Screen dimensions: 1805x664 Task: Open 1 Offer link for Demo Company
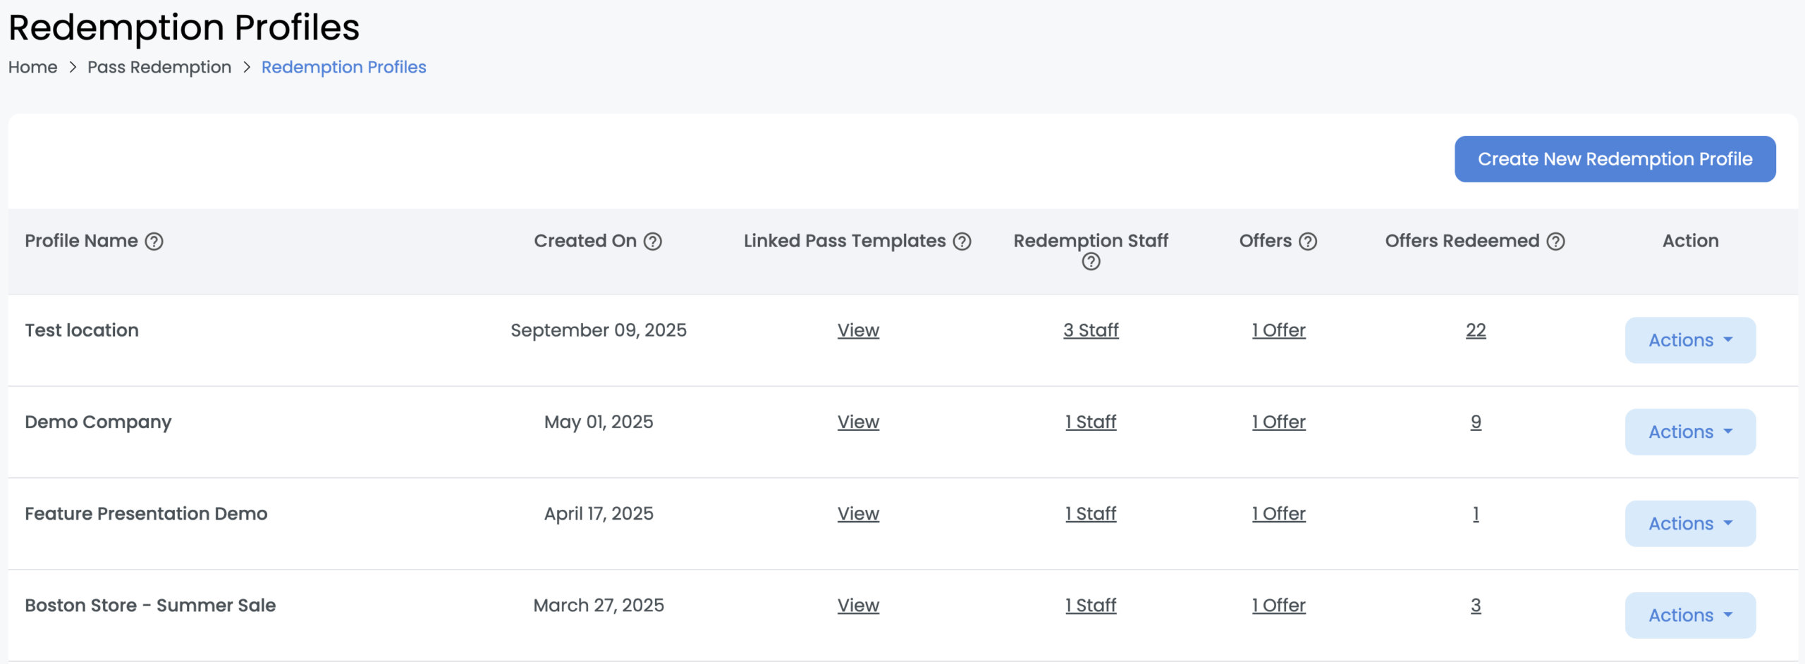pyautogui.click(x=1278, y=422)
